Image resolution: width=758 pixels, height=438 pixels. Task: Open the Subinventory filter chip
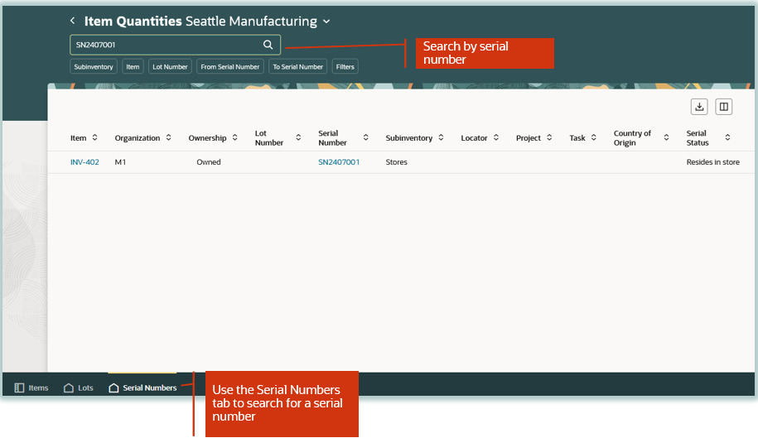pos(94,66)
